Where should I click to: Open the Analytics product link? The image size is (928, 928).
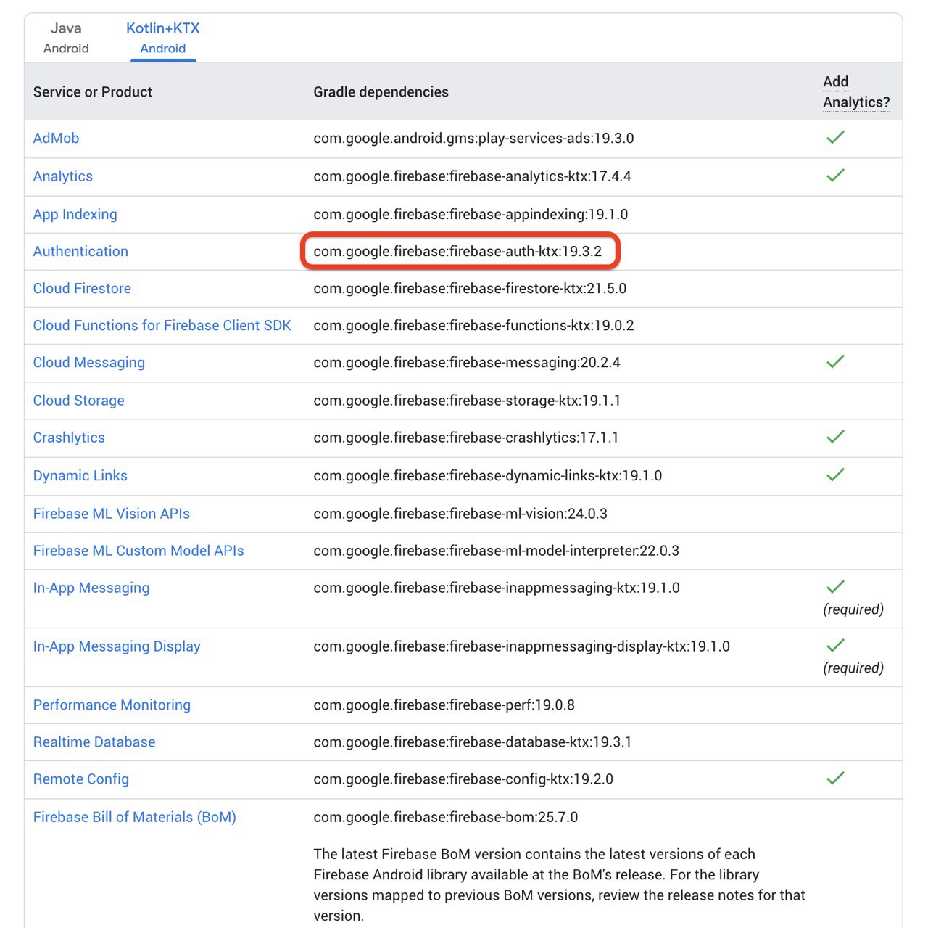click(x=63, y=176)
